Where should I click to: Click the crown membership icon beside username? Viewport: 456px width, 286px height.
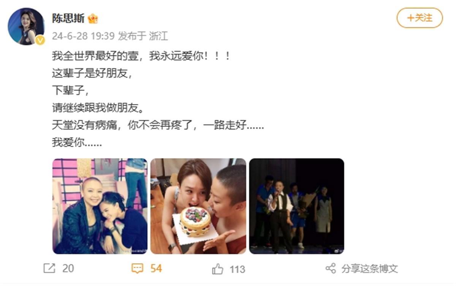coord(93,19)
